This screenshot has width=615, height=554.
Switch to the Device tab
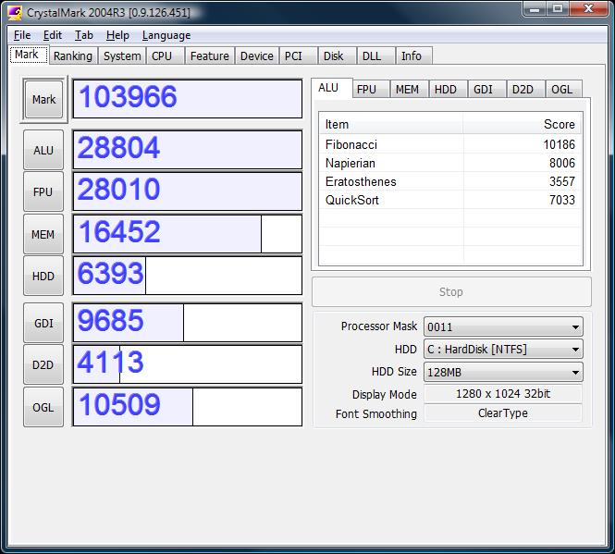(x=256, y=56)
